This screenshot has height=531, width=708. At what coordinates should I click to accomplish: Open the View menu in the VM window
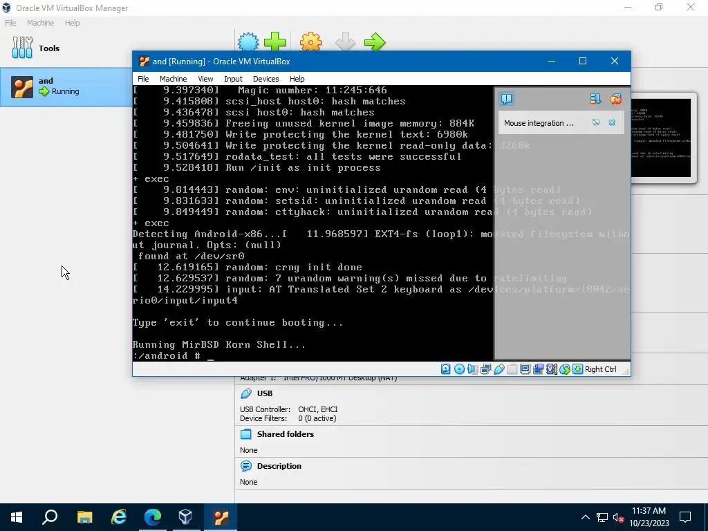205,79
